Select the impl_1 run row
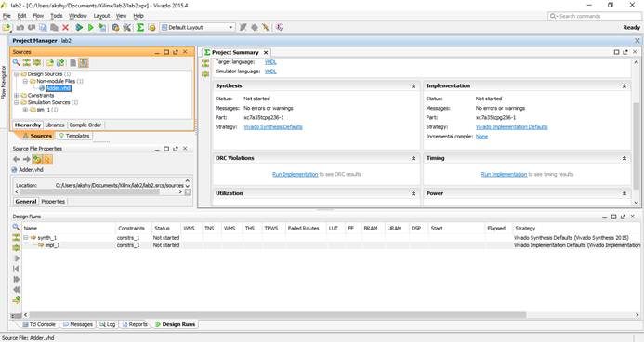The width and height of the screenshot is (644, 342). (331, 245)
